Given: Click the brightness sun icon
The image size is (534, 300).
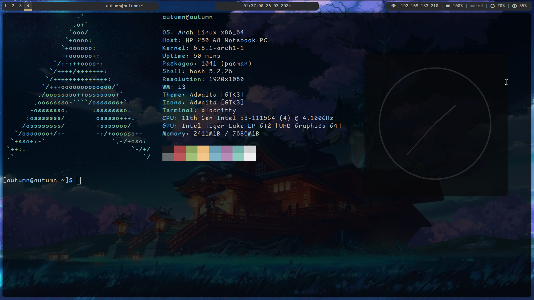Looking at the screenshot, I should click(492, 6).
